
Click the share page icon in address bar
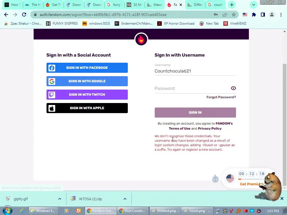tap(225, 15)
